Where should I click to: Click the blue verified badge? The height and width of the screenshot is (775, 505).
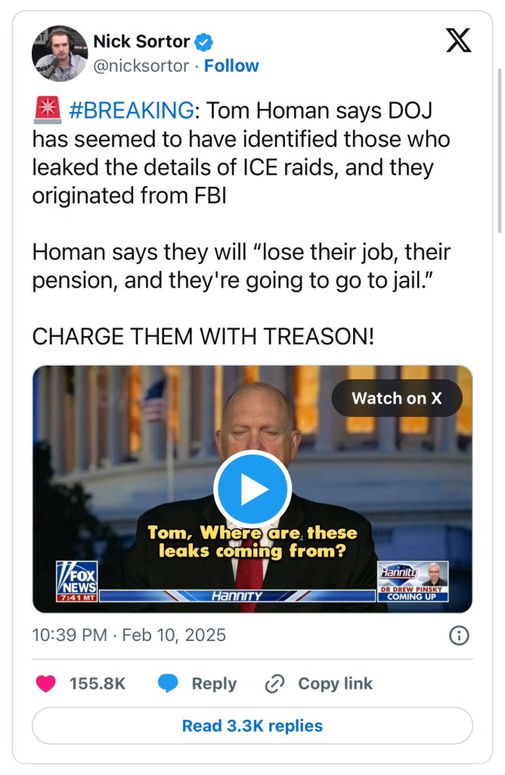203,42
